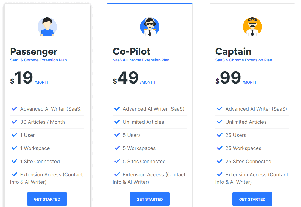Click the $99 /MONTH price text
This screenshot has height=207, width=301.
[x=236, y=78]
